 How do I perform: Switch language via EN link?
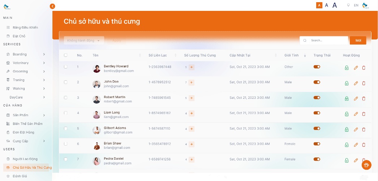tap(356, 5)
